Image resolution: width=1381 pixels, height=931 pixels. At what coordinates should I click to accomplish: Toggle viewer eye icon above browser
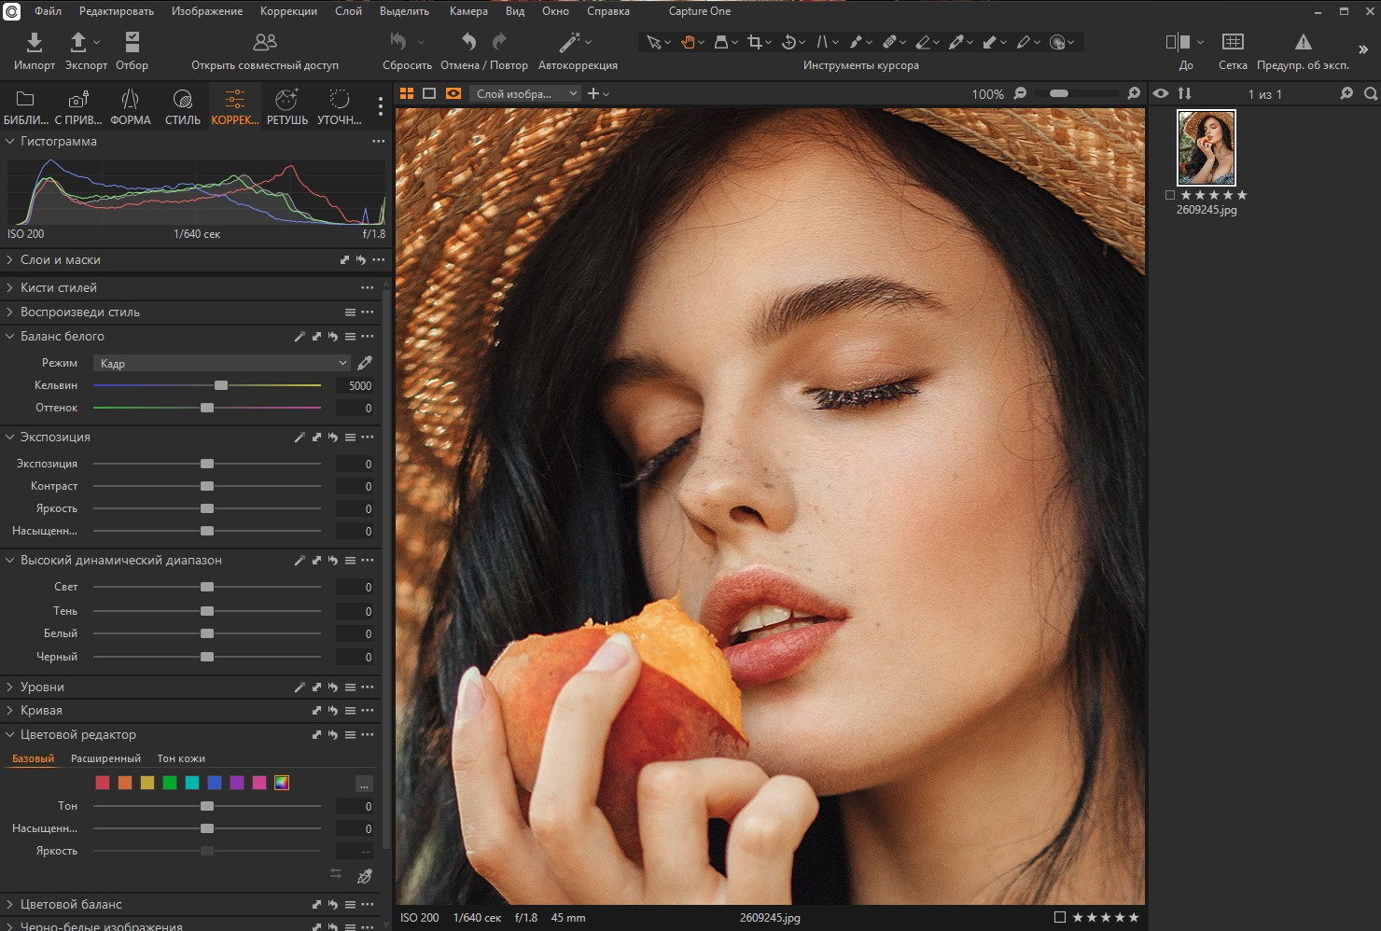1161,93
